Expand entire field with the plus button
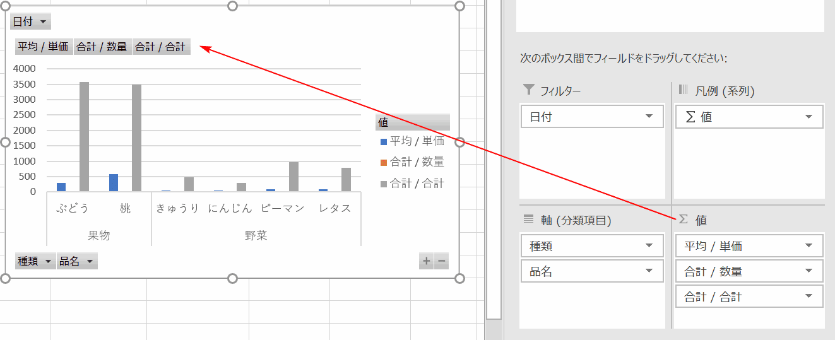Viewport: 835px width, 340px height. 427,261
